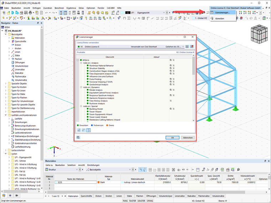Image resolution: width=271 pixels, height=203 pixels.
Task: Click the Save (floppy disk) toolbar icon
Action: tap(26, 13)
